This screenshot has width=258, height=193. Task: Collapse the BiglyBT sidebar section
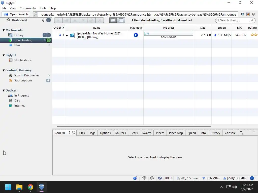pos(4,55)
